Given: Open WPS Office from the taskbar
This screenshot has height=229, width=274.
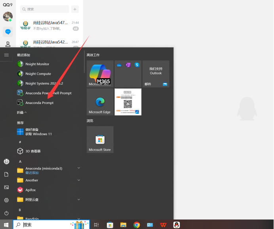Looking at the screenshot, I should point(163,225).
